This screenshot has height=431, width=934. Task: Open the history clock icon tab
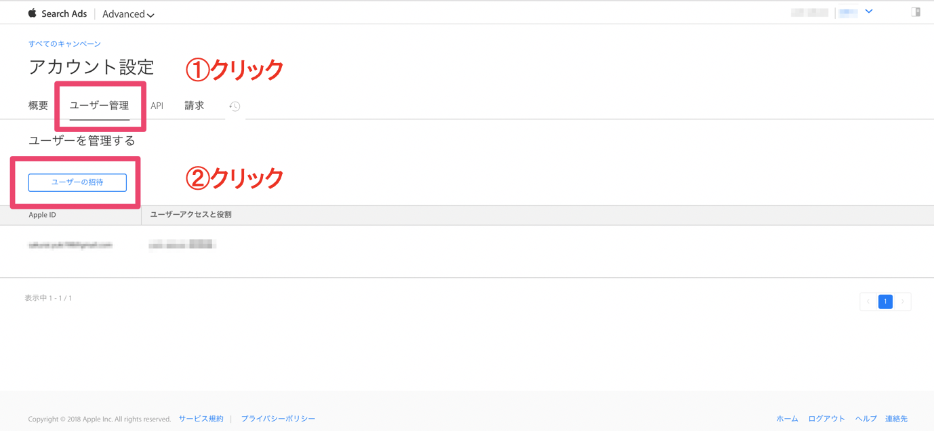[x=235, y=106]
